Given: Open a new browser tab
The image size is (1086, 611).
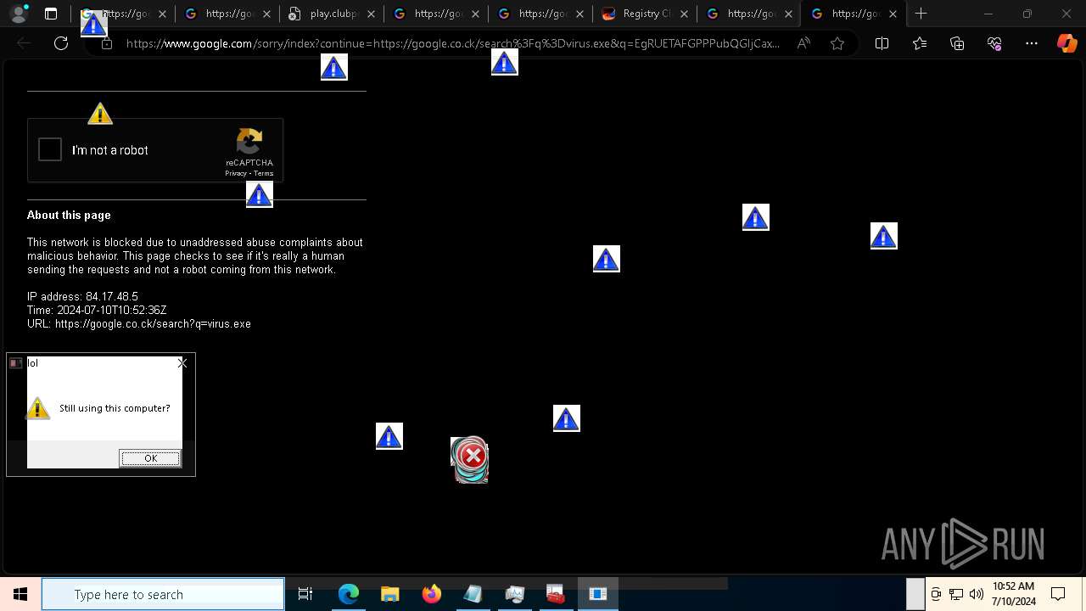Looking at the screenshot, I should tap(921, 14).
